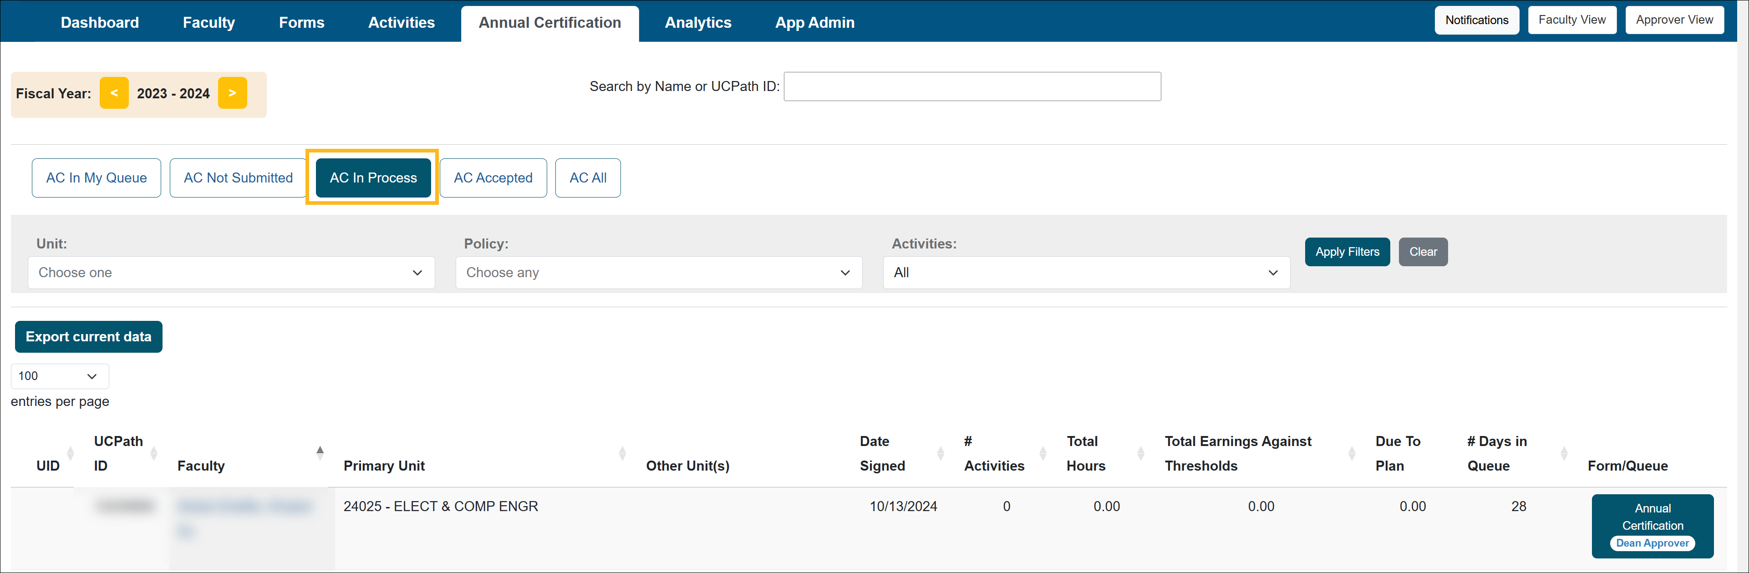Open the Faculty navigation tab
Viewport: 1749px width, 573px height.
point(208,22)
